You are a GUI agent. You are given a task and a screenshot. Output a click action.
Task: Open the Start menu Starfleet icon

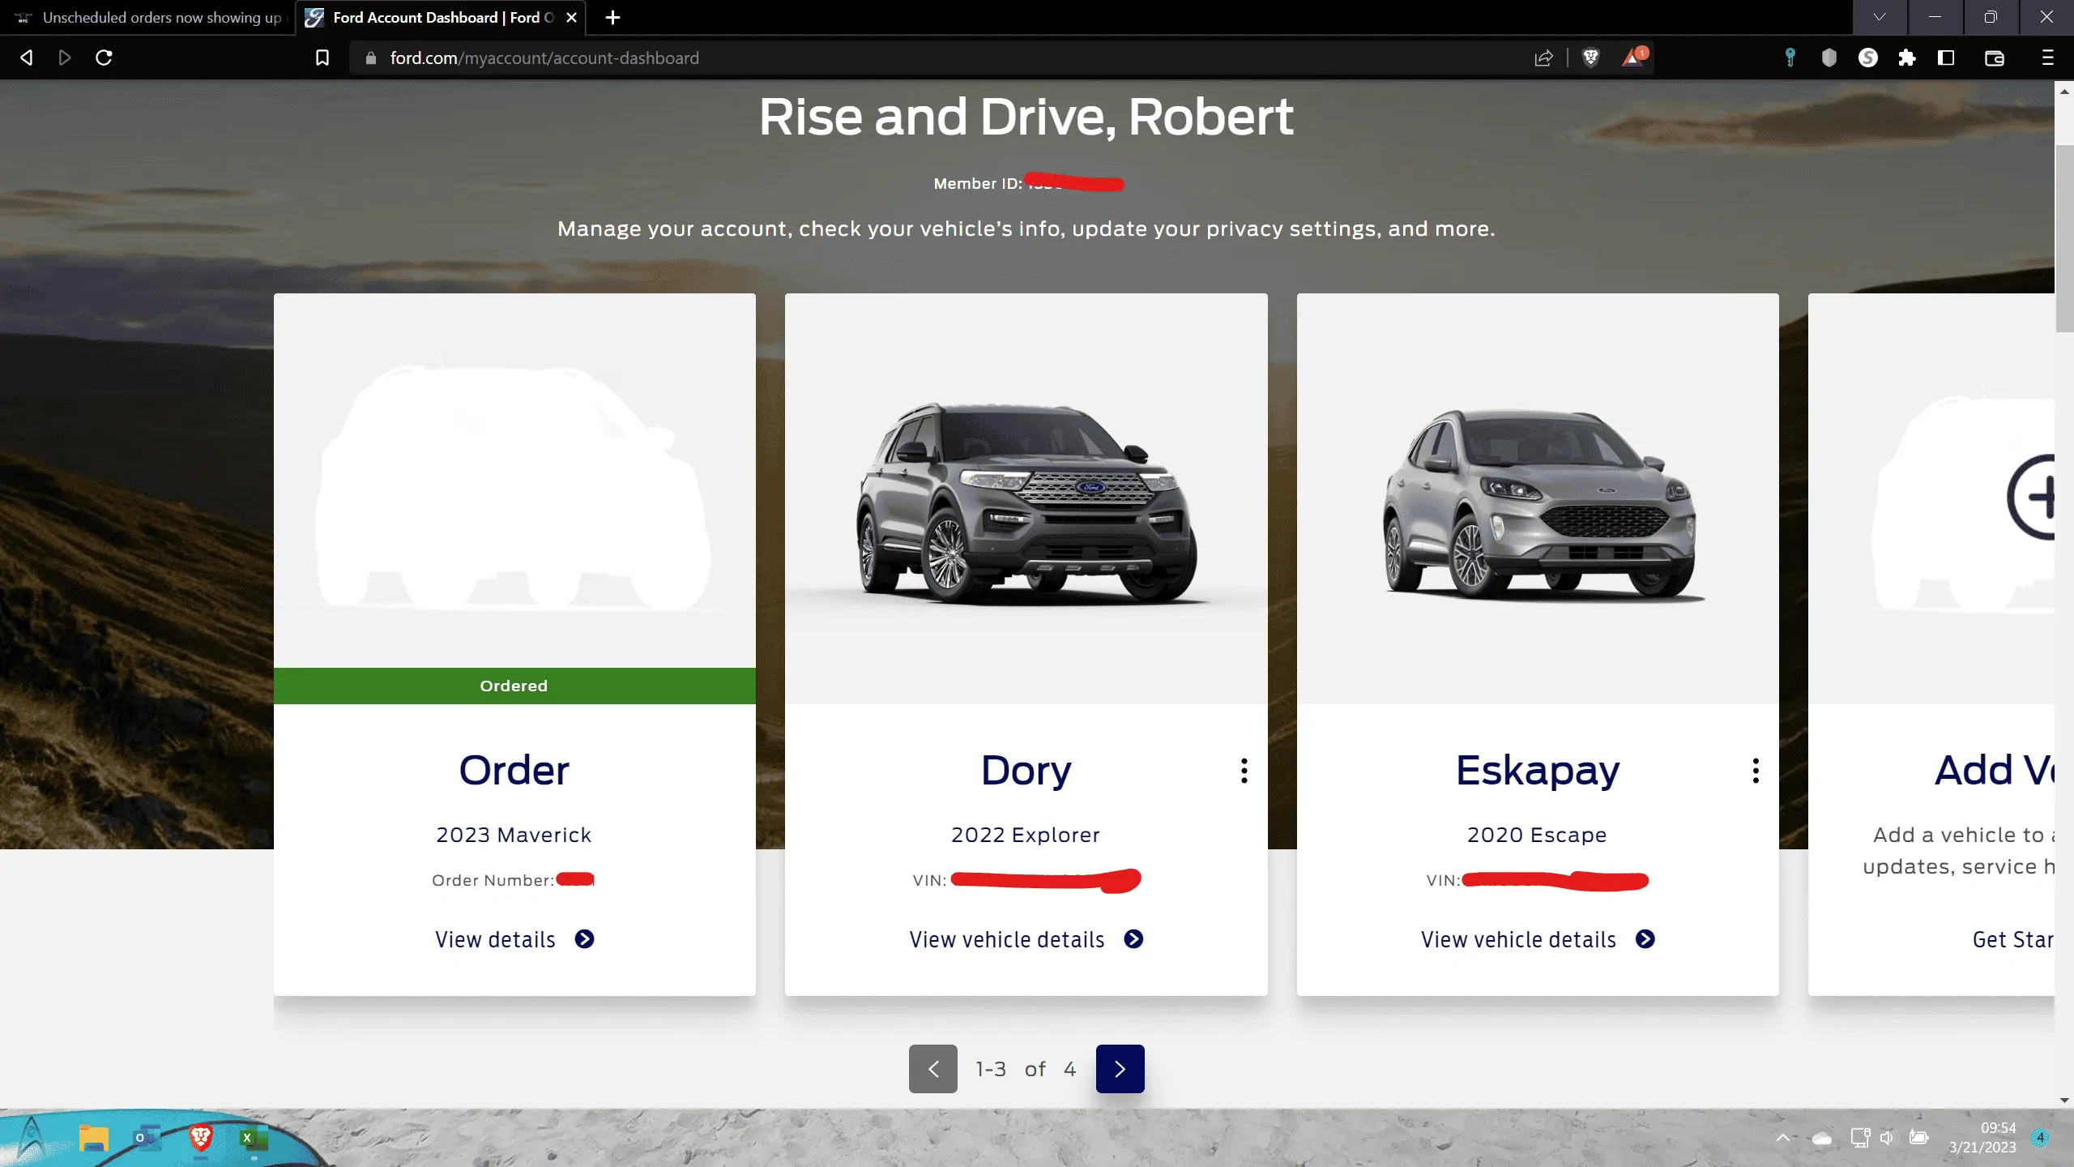point(31,1138)
